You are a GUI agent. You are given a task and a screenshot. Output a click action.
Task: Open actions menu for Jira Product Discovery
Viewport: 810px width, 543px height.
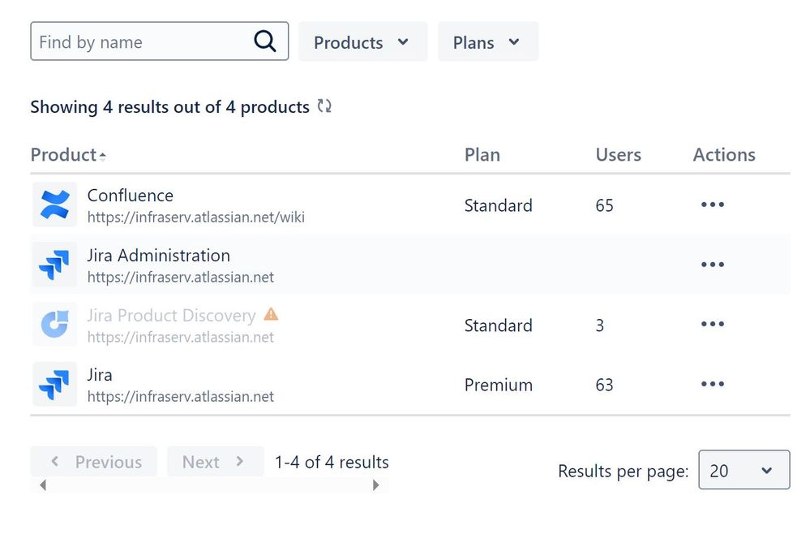pos(712,325)
